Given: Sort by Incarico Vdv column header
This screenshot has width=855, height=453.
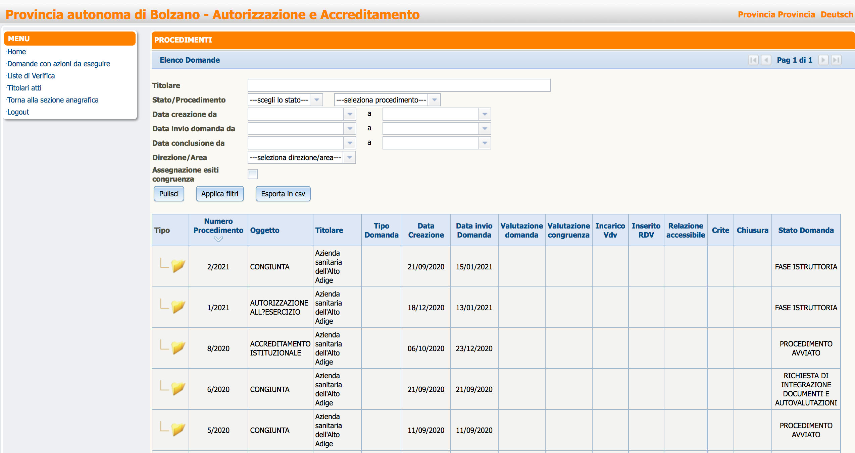Looking at the screenshot, I should pyautogui.click(x=610, y=230).
